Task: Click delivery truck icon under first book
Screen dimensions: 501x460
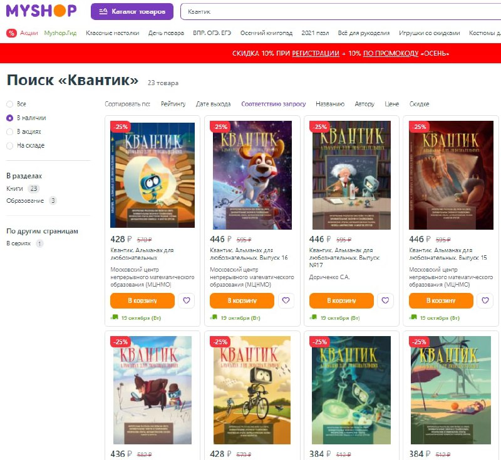Action: tap(115, 317)
